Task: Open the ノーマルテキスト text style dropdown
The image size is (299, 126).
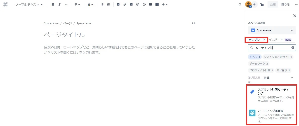Action: coord(29,5)
